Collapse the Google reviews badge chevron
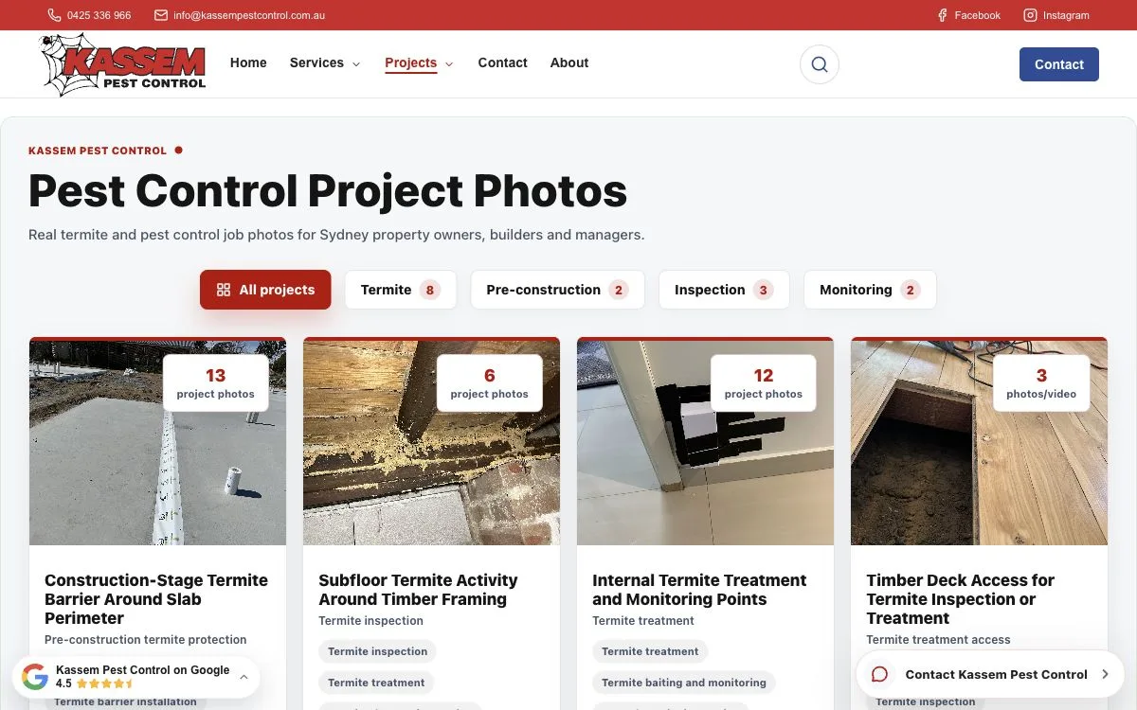Image resolution: width=1137 pixels, height=710 pixels. [x=244, y=677]
